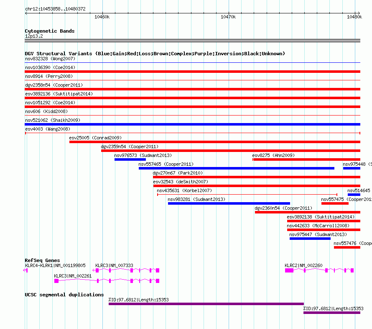Select the nsv976573 (Sudmant2013) blue bar

[130, 159]
